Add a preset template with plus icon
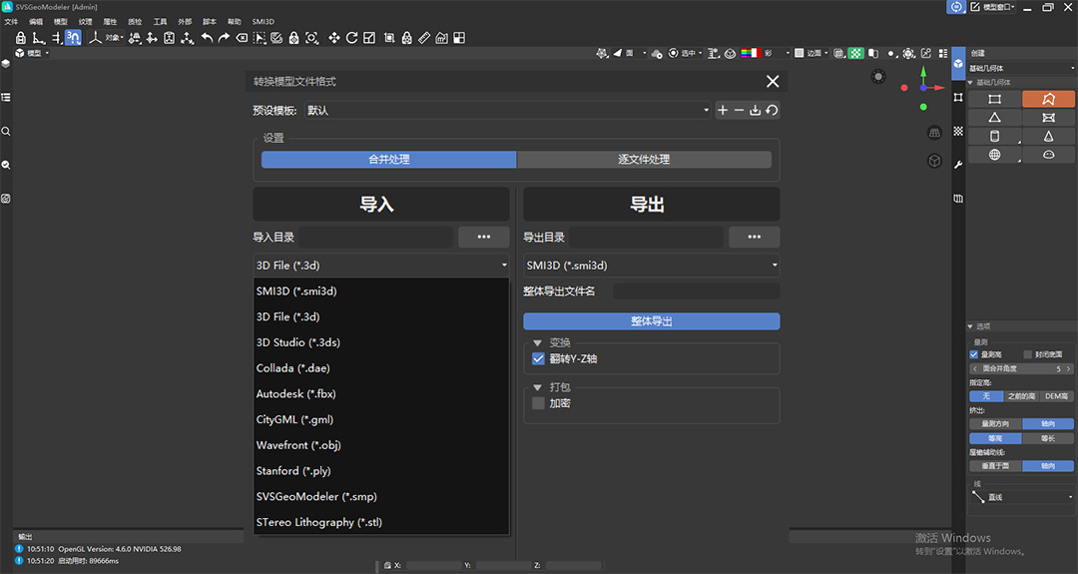Viewport: 1078px width, 574px height. pos(723,110)
